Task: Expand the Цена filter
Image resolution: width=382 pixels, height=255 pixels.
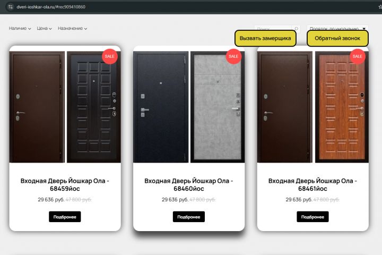Action: coord(45,28)
